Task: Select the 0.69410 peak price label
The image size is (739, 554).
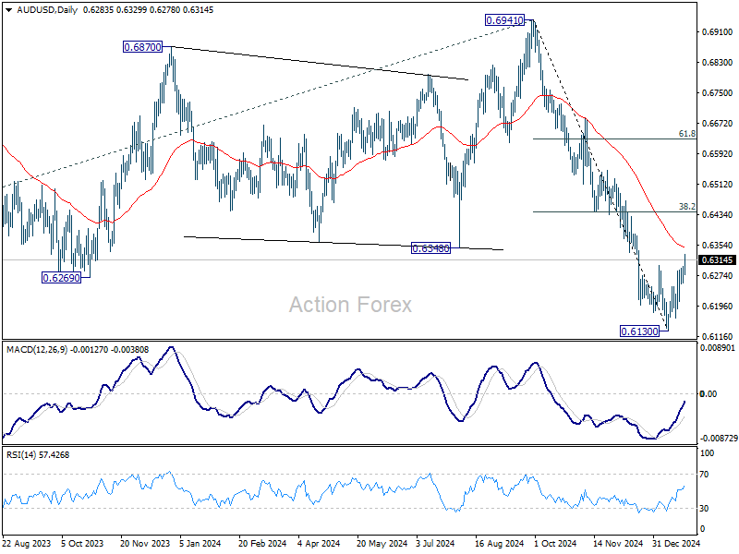Action: point(504,20)
